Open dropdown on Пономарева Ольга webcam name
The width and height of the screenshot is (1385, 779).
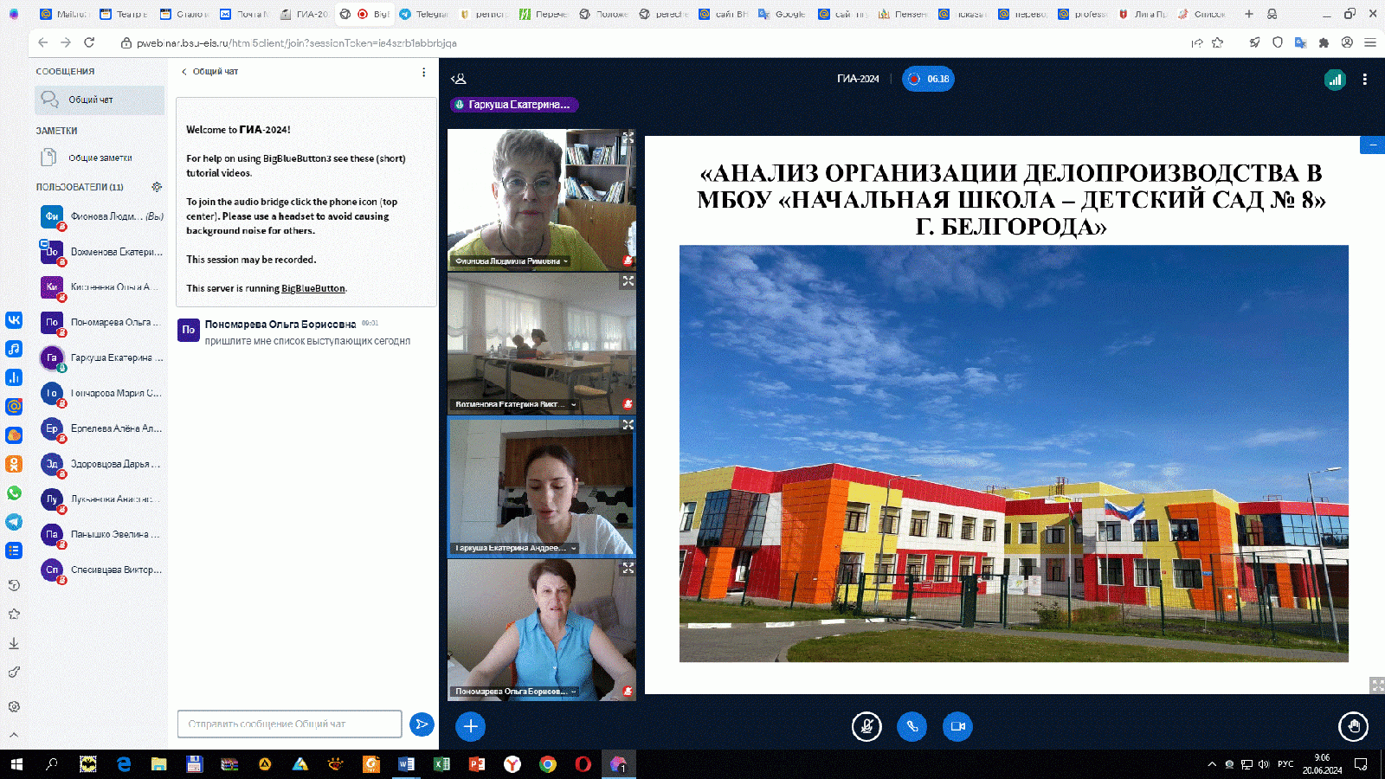573,692
